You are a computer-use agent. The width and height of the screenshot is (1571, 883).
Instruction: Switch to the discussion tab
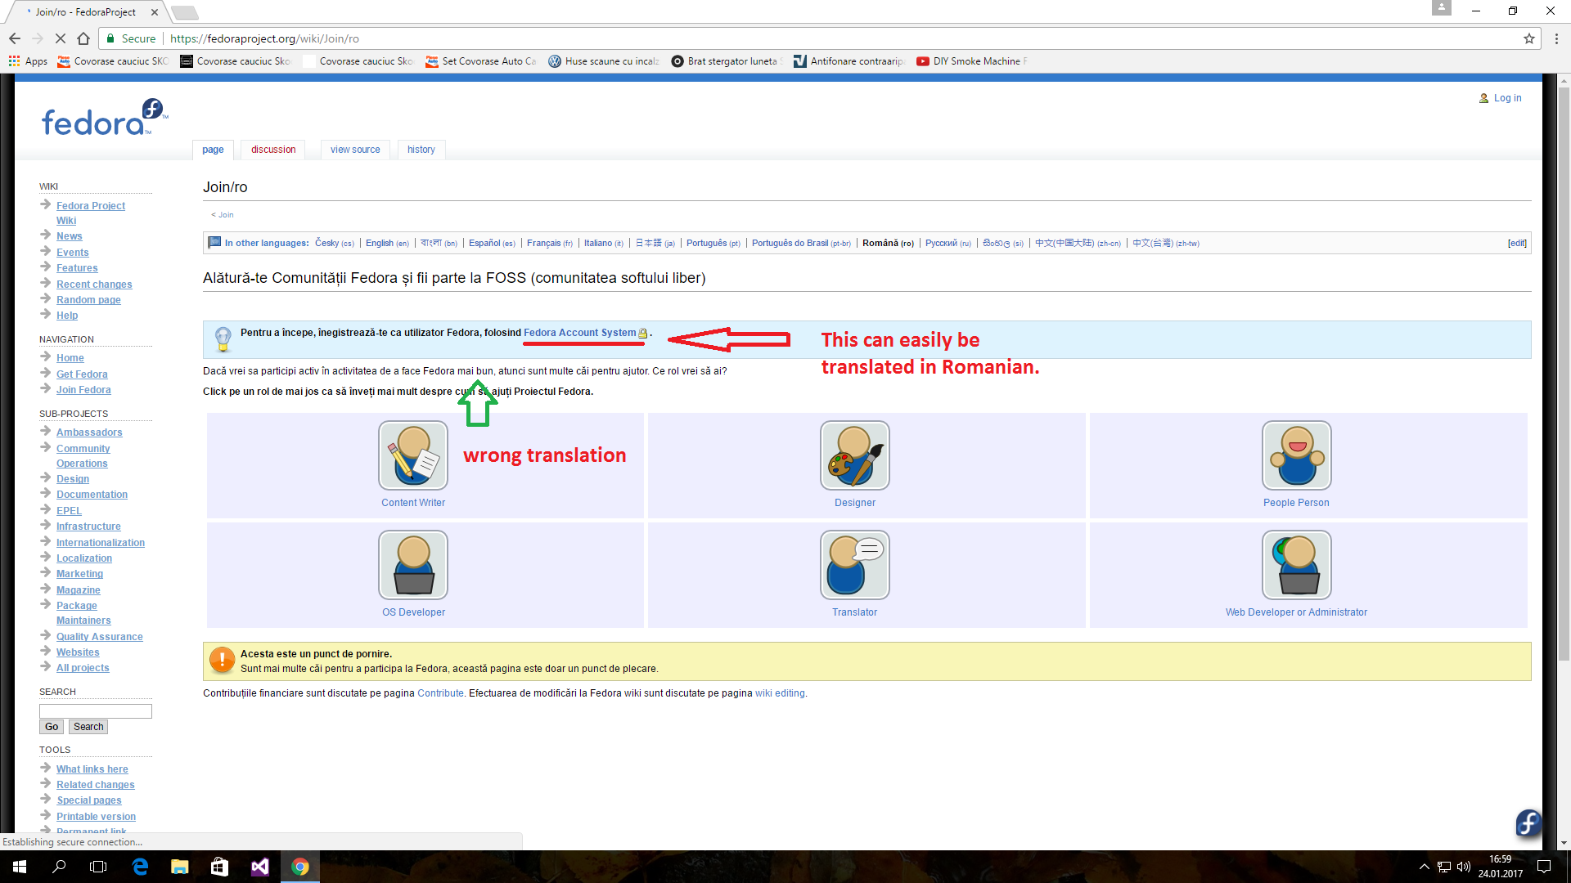[273, 150]
